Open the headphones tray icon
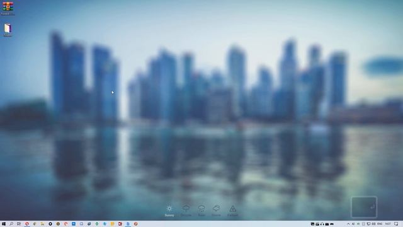Screen dimensions: 403x227 pos(322,224)
